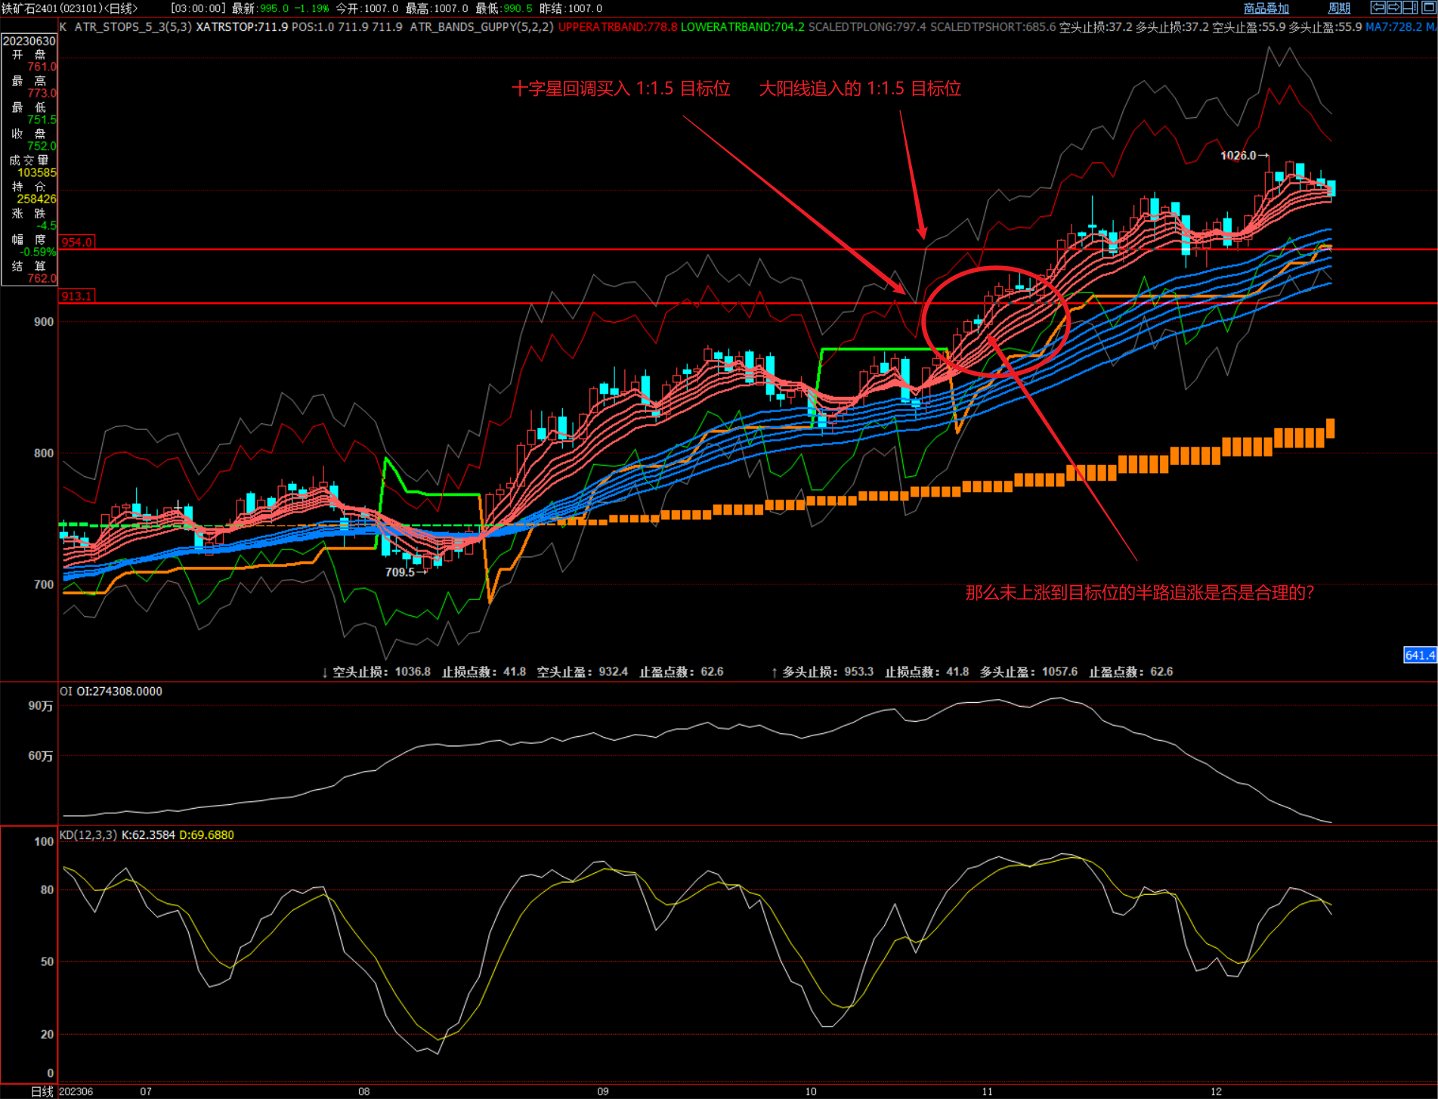This screenshot has height=1099, width=1438.
Task: Click the 709.5 low price marker
Action: coord(400,572)
